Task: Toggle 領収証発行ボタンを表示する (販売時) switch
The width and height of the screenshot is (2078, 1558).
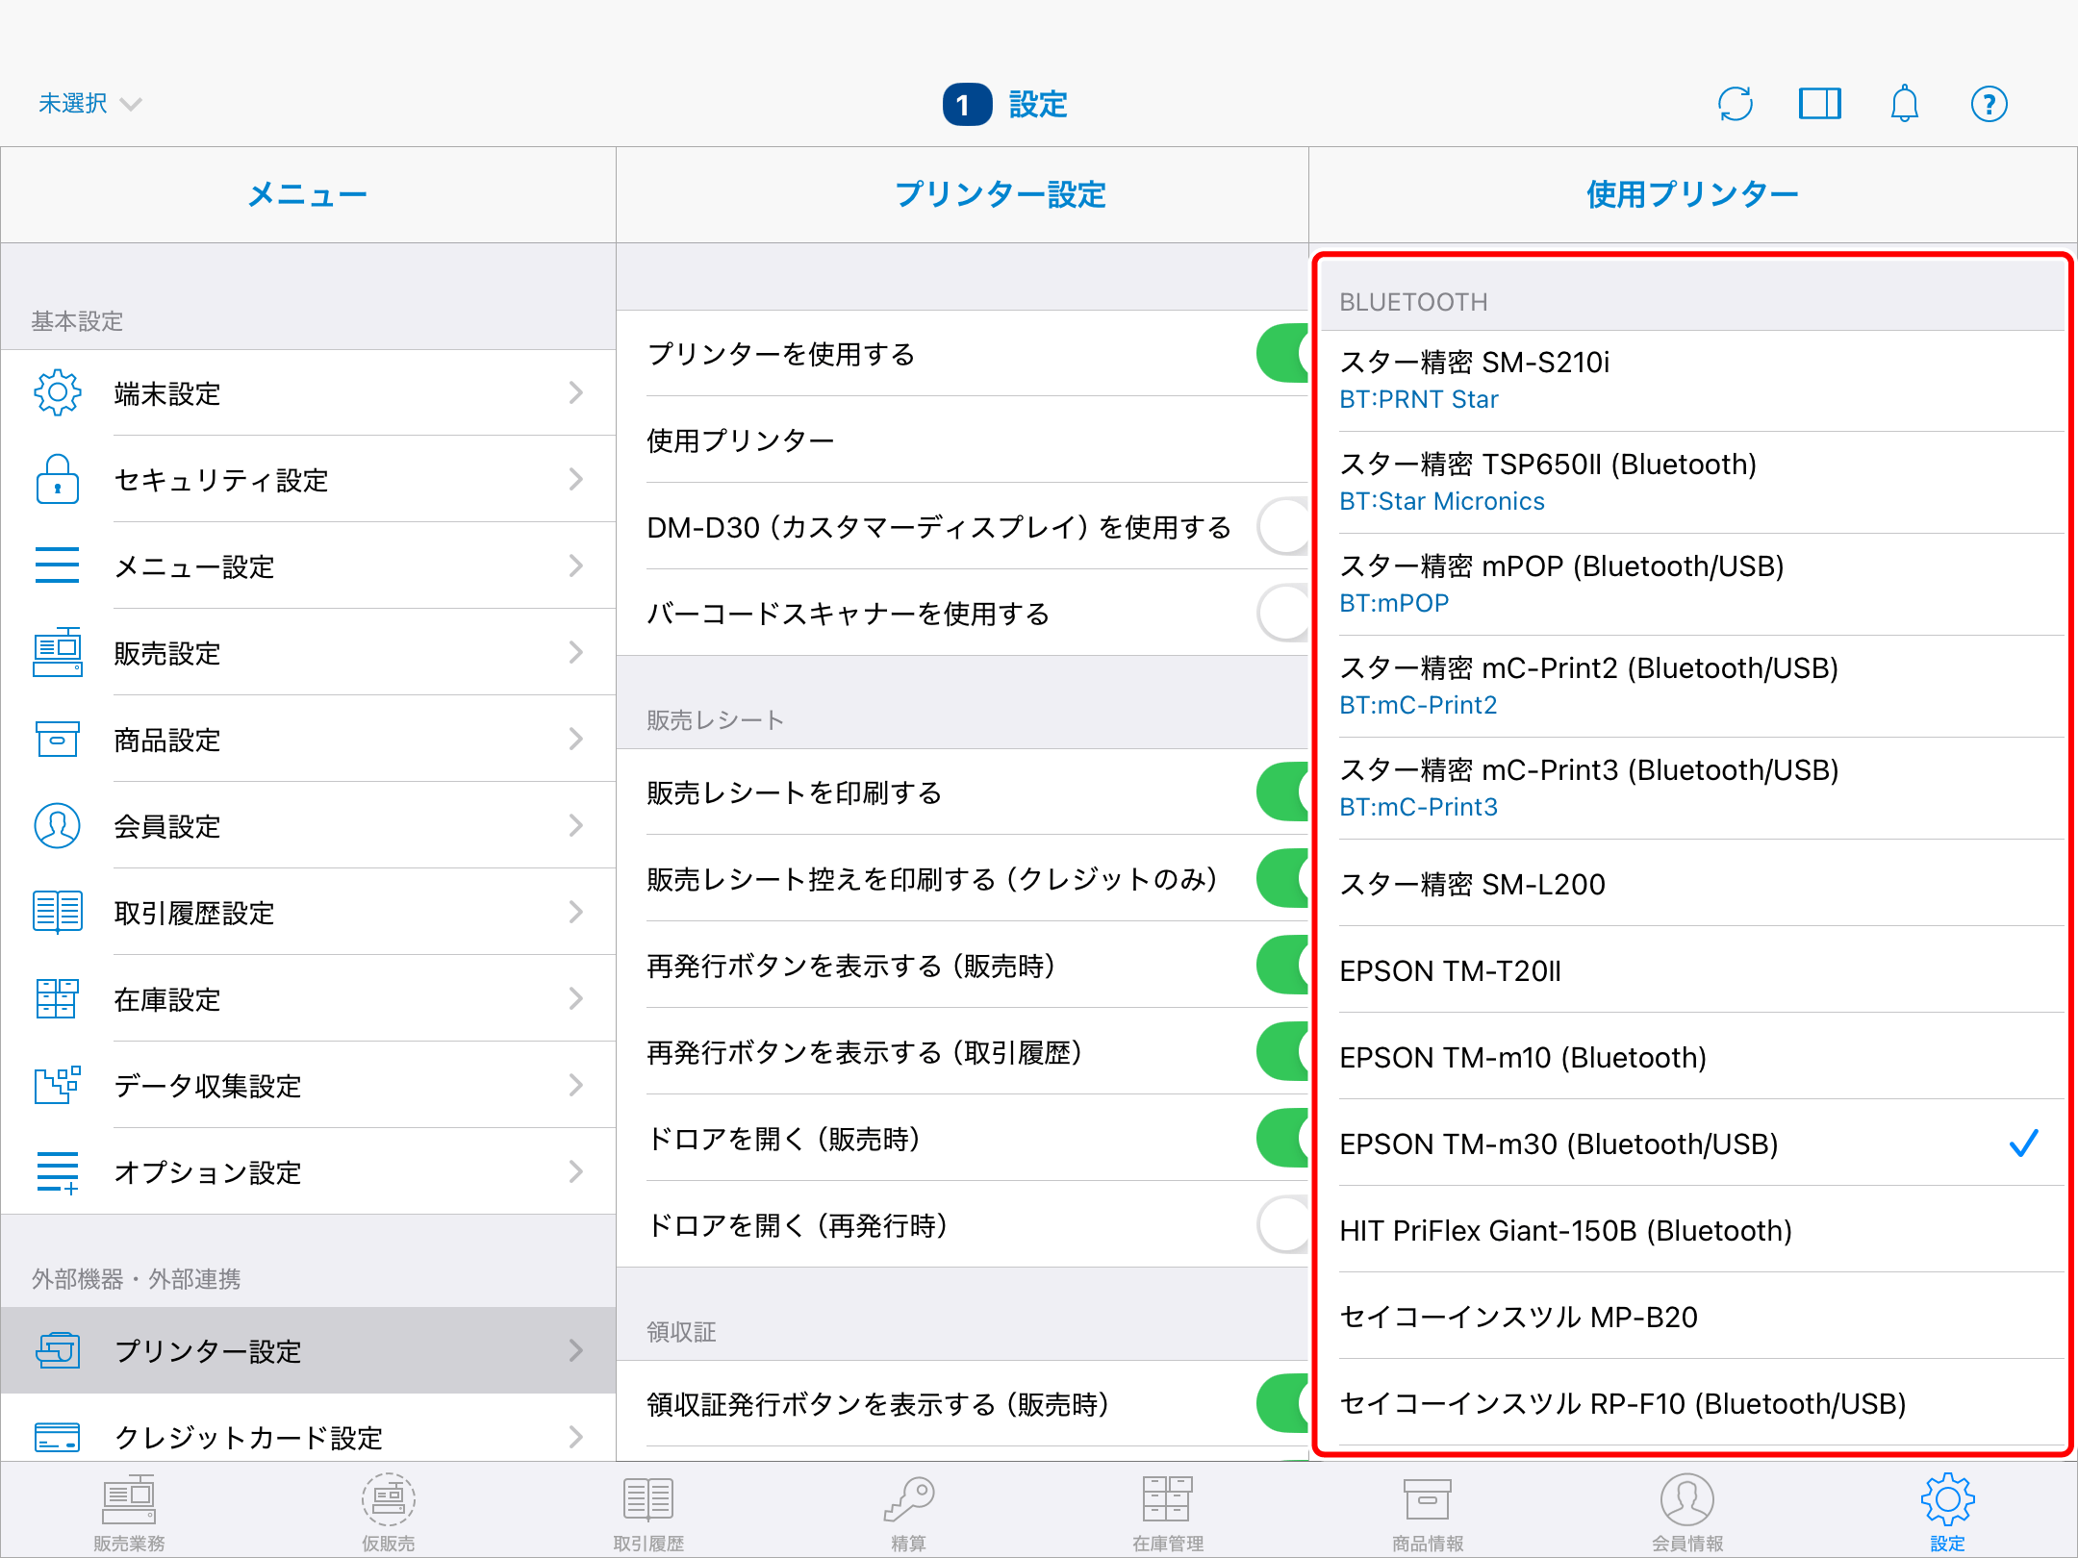Action: [x=1282, y=1404]
